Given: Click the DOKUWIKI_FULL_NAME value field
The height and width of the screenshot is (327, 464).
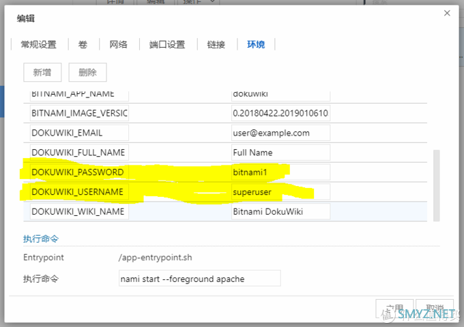Looking at the screenshot, I should point(280,152).
